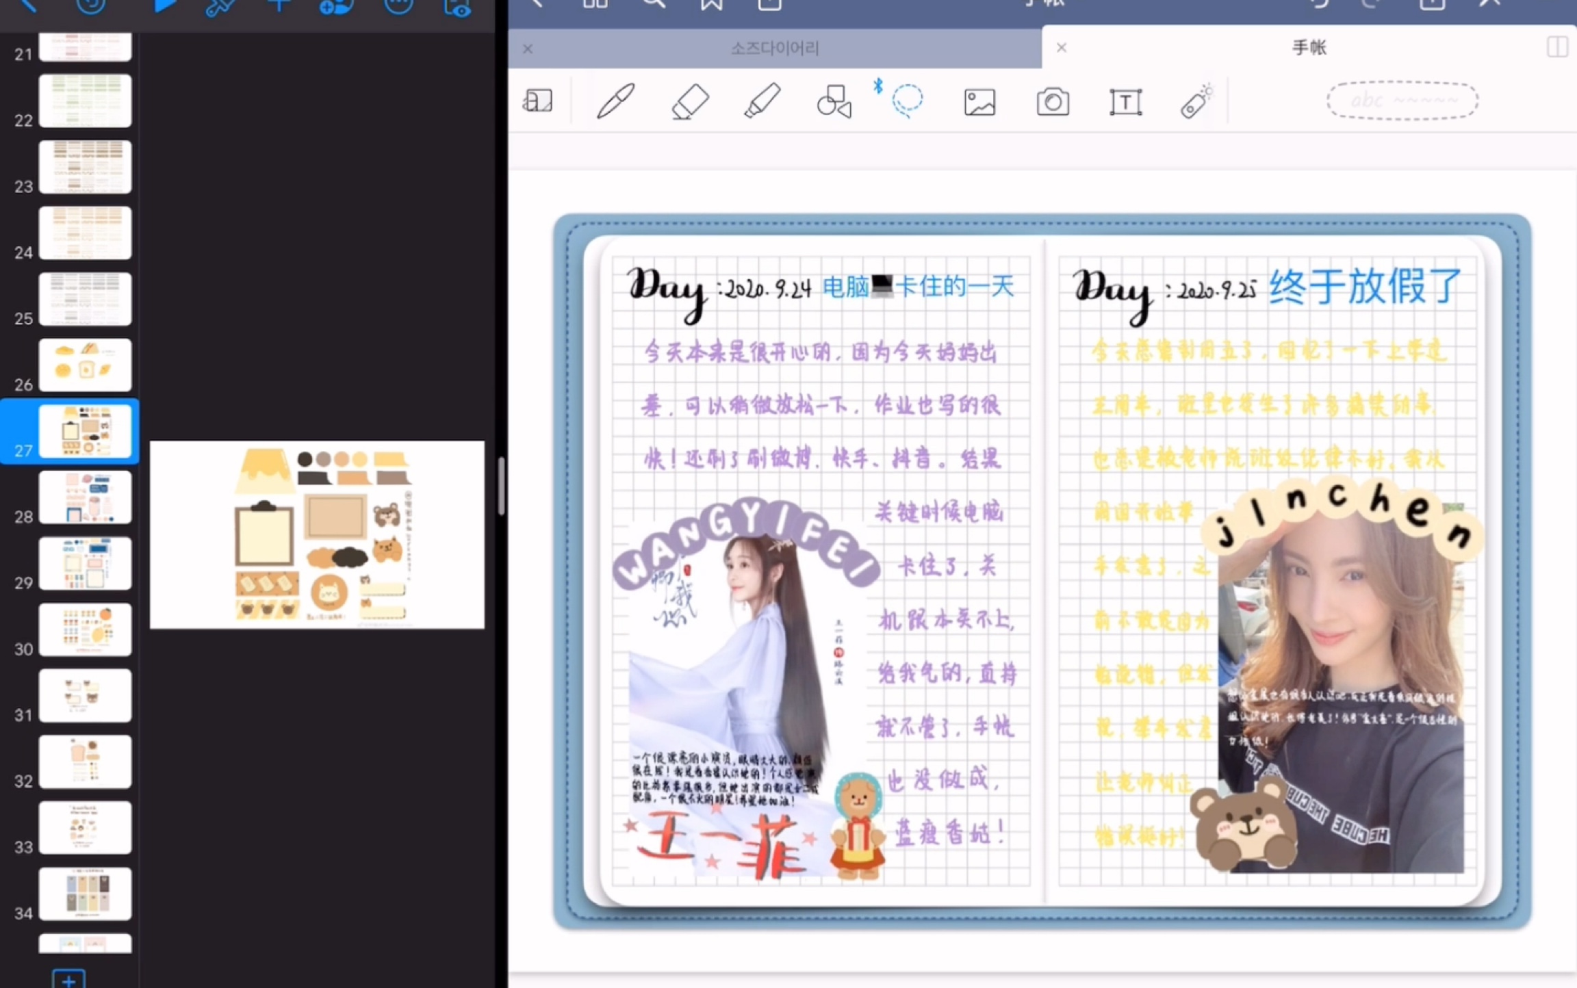Switch to the 手帐 tab

pyautogui.click(x=1309, y=47)
